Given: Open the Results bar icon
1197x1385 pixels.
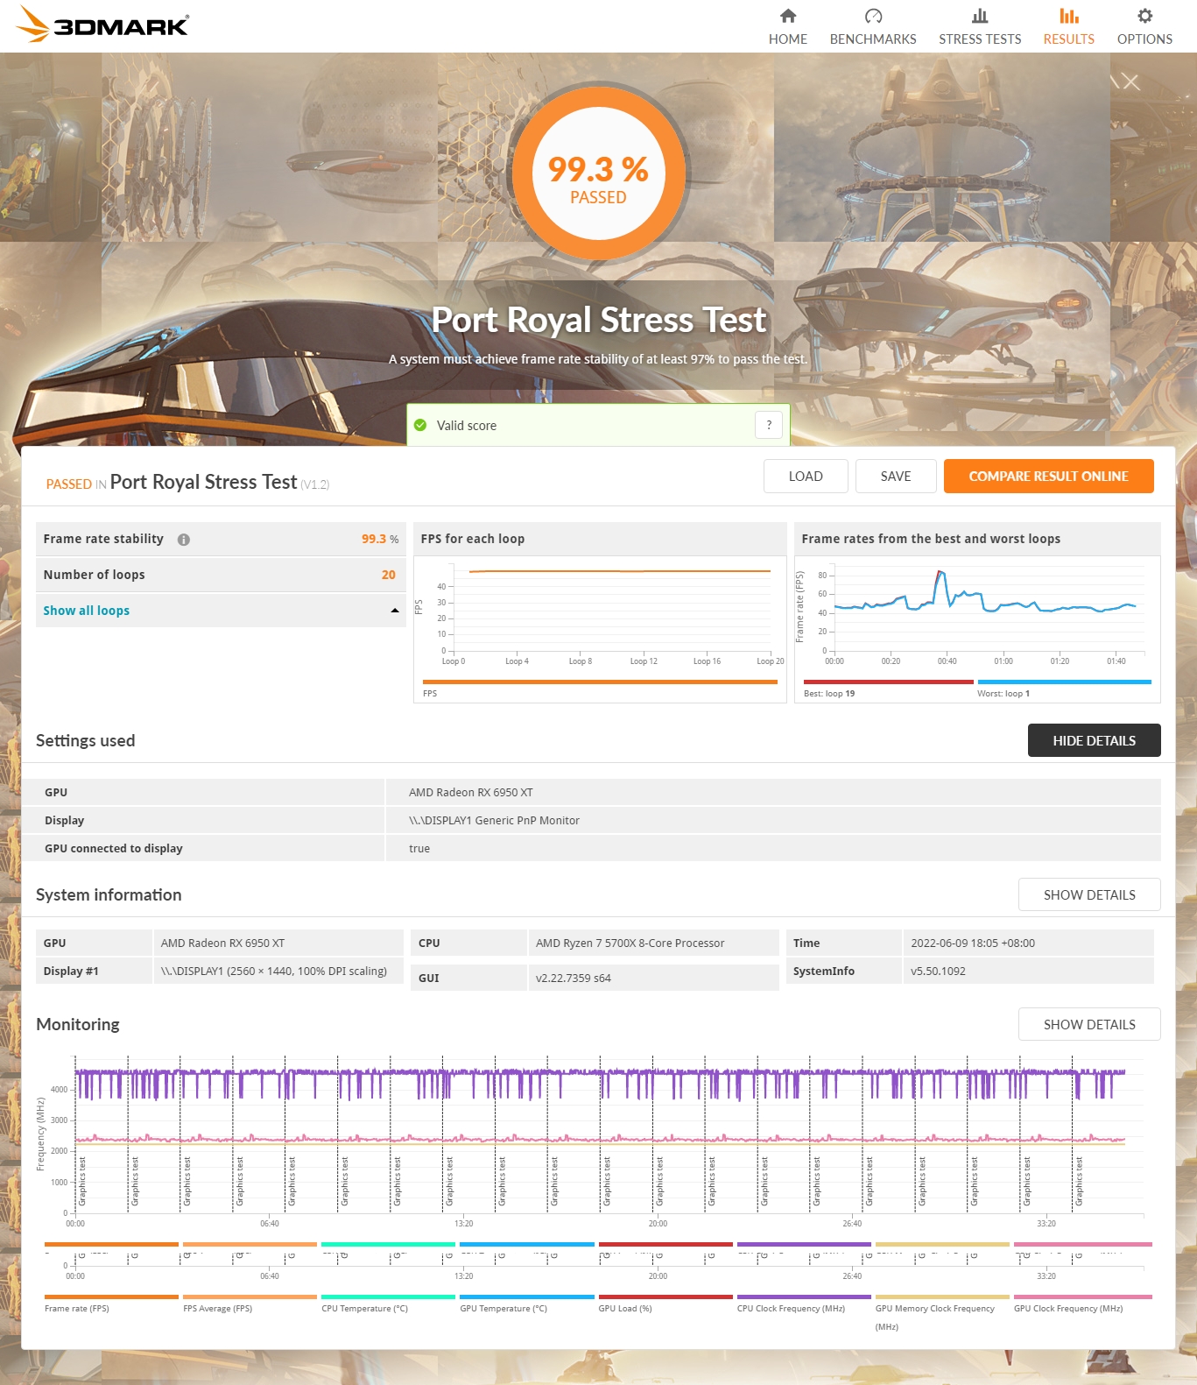Looking at the screenshot, I should (x=1068, y=16).
